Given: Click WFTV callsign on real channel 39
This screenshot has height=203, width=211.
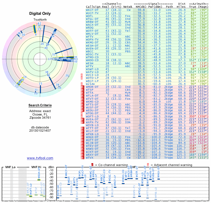Looking at the screenshot, I should (x=89, y=36).
